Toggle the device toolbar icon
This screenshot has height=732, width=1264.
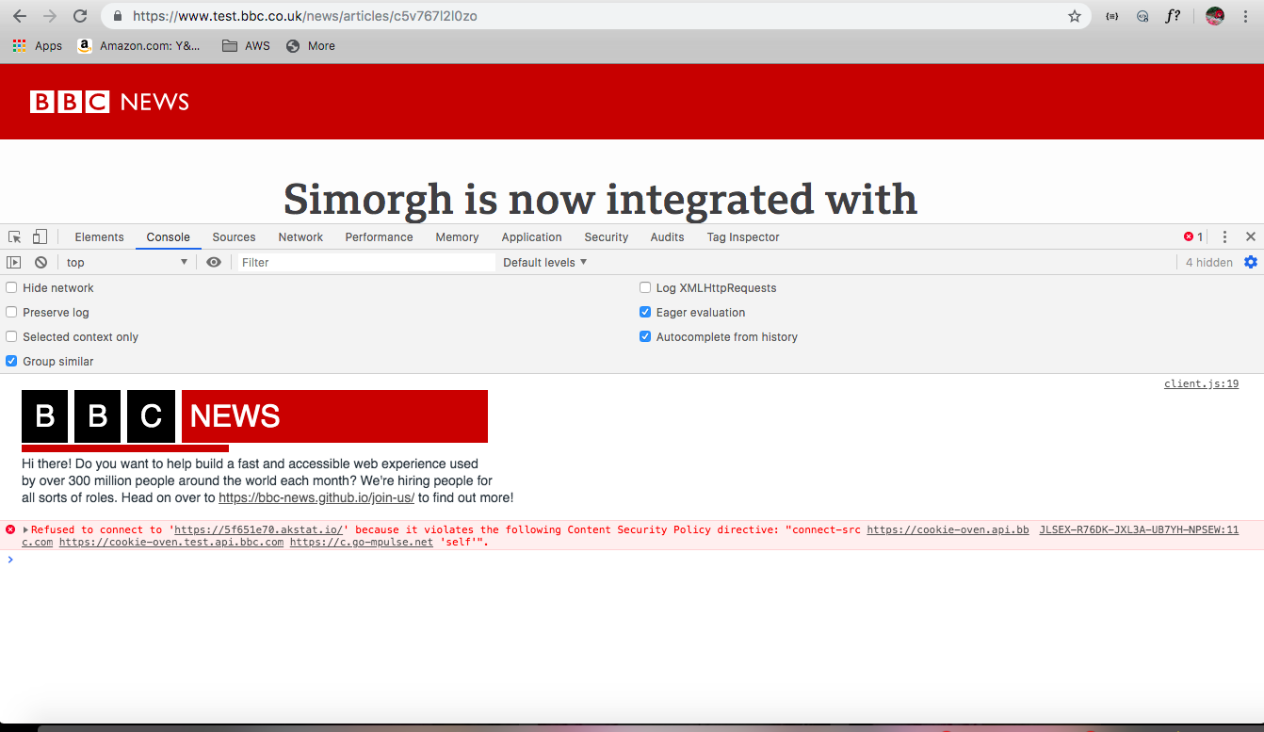39,236
